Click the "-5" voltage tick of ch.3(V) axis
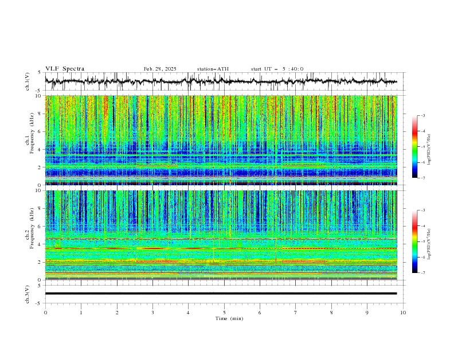 coord(39,303)
